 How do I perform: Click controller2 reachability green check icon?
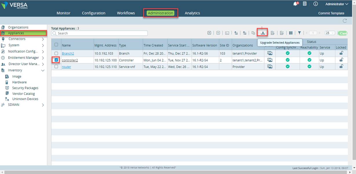(309, 60)
